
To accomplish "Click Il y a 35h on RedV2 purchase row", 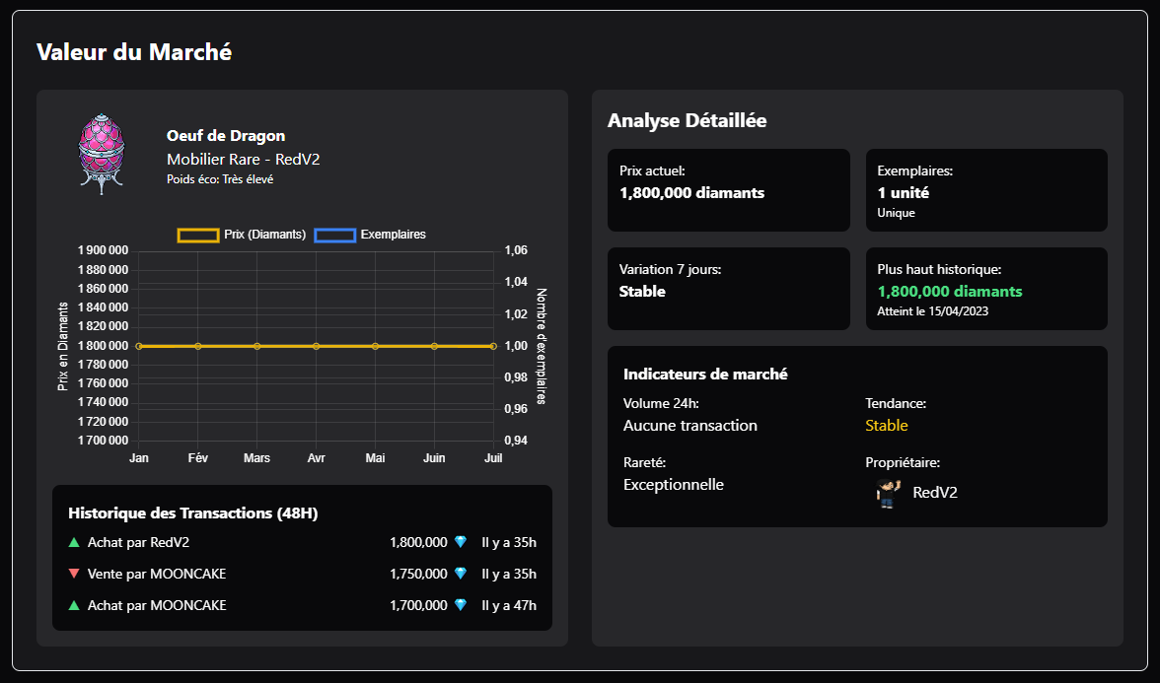I will 509,542.
